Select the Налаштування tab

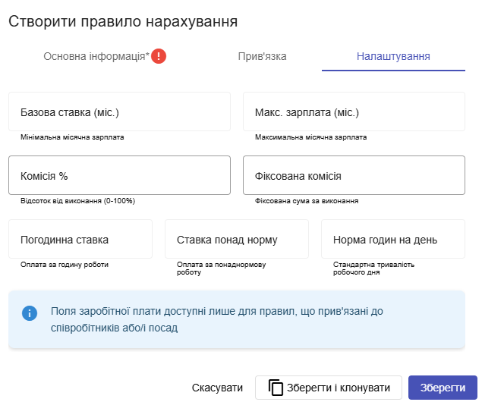coord(393,56)
